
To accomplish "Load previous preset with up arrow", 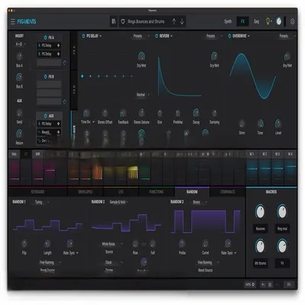I will pyautogui.click(x=174, y=21).
